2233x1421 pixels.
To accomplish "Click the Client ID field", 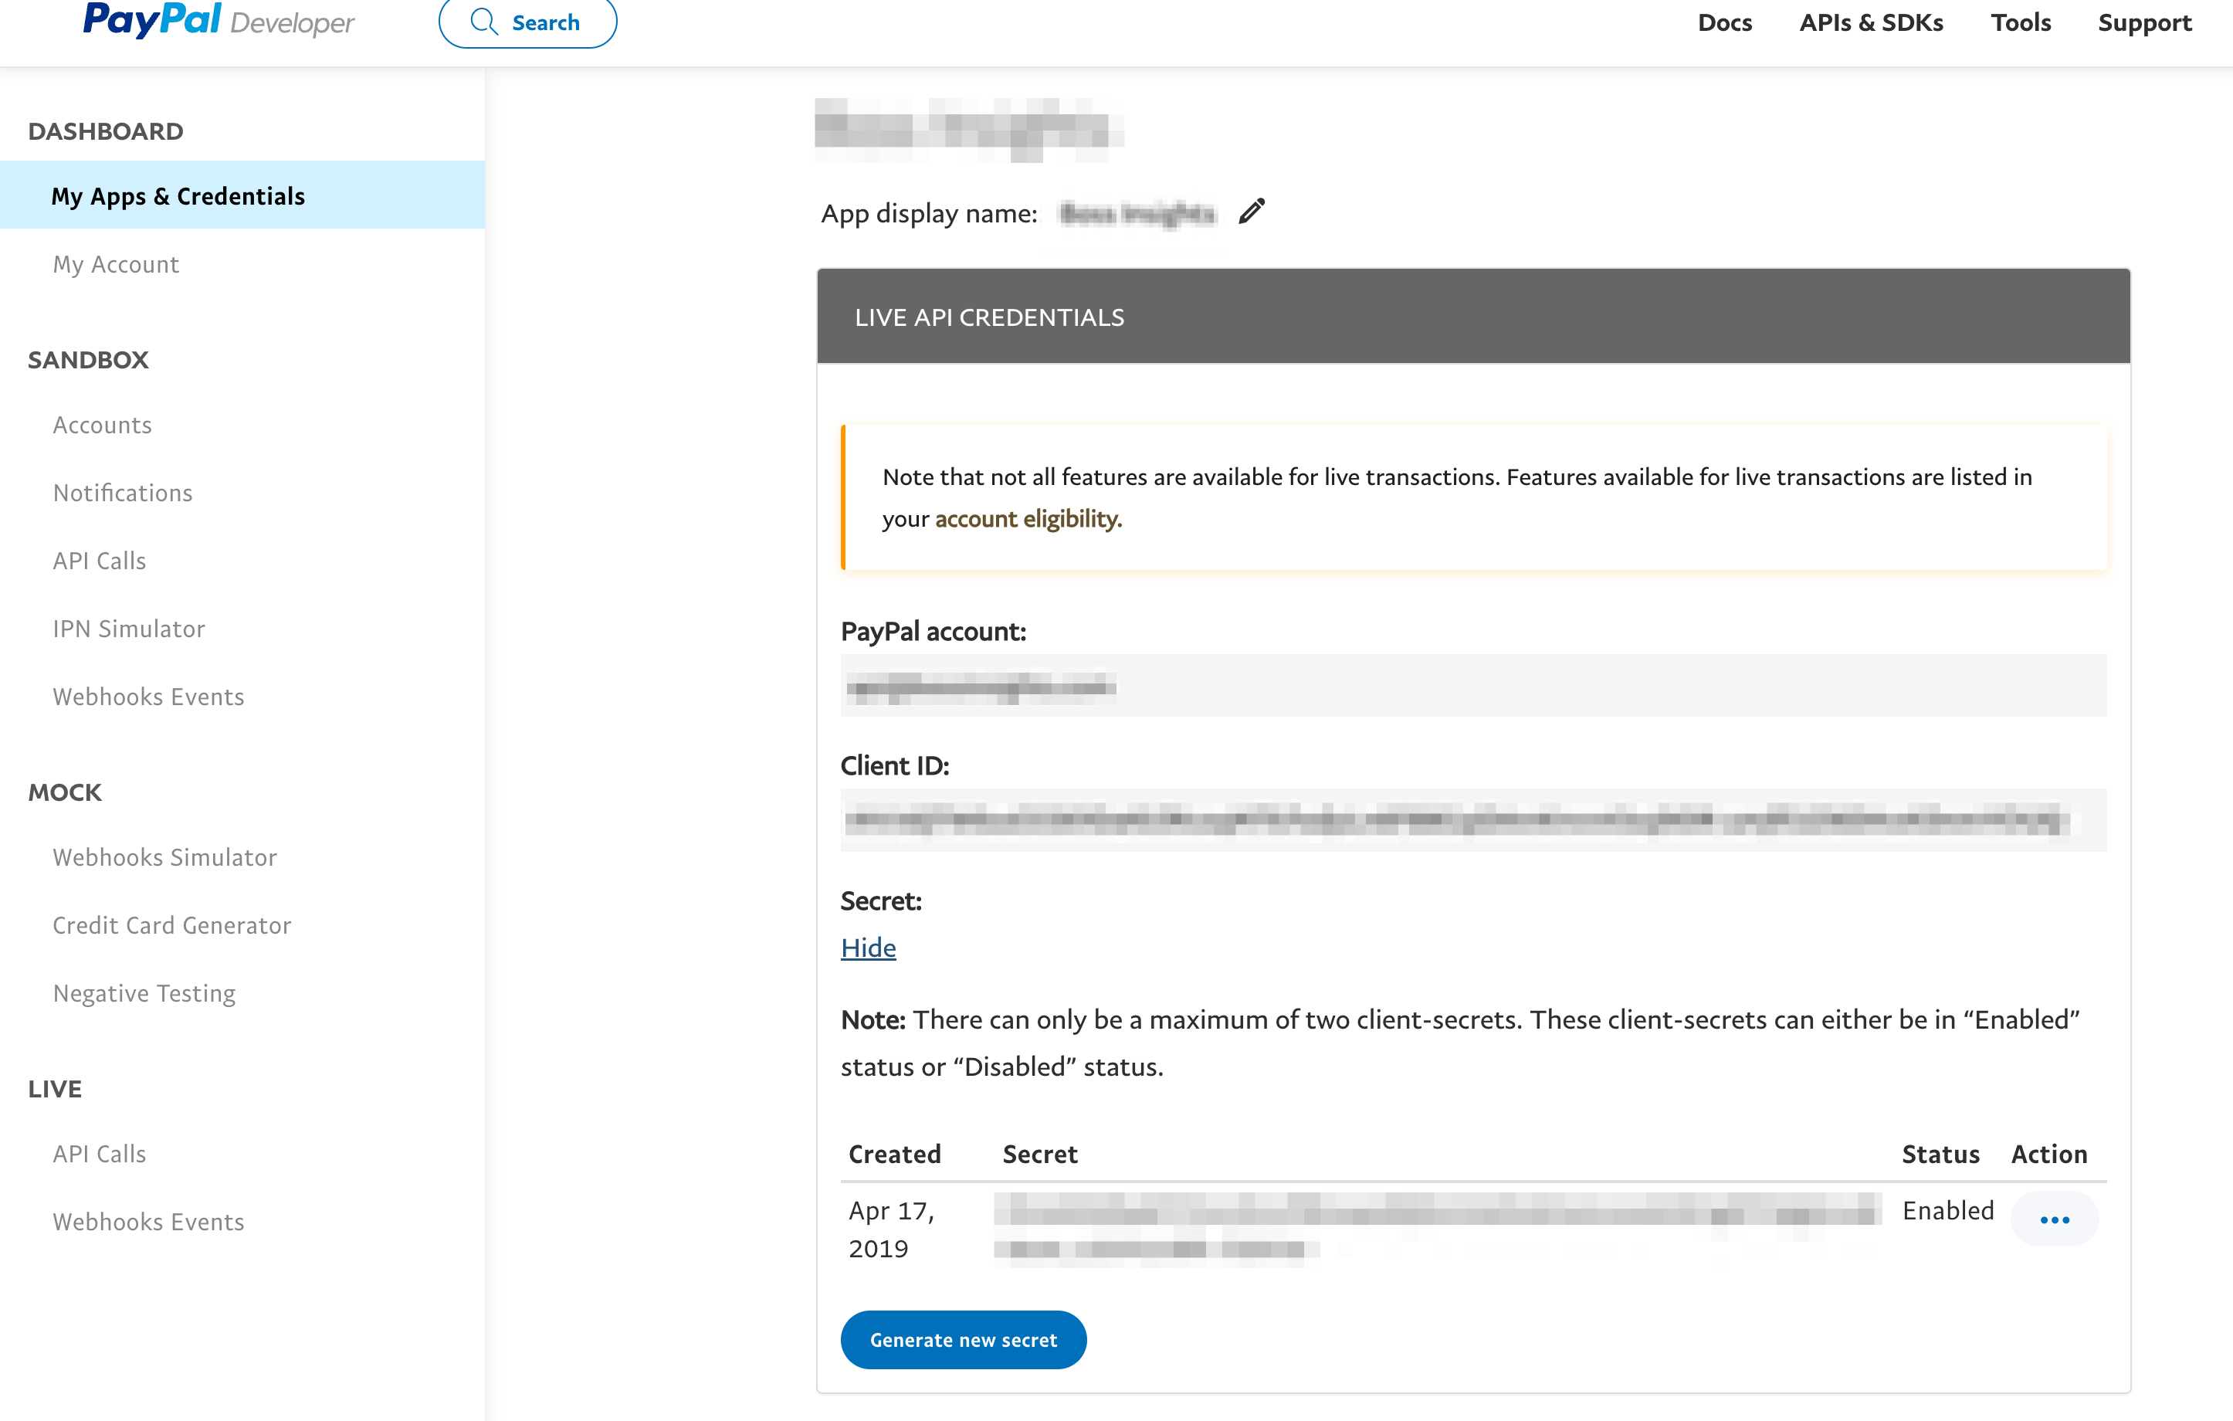I will (x=1473, y=820).
